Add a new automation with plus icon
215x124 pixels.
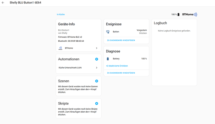[97, 59]
